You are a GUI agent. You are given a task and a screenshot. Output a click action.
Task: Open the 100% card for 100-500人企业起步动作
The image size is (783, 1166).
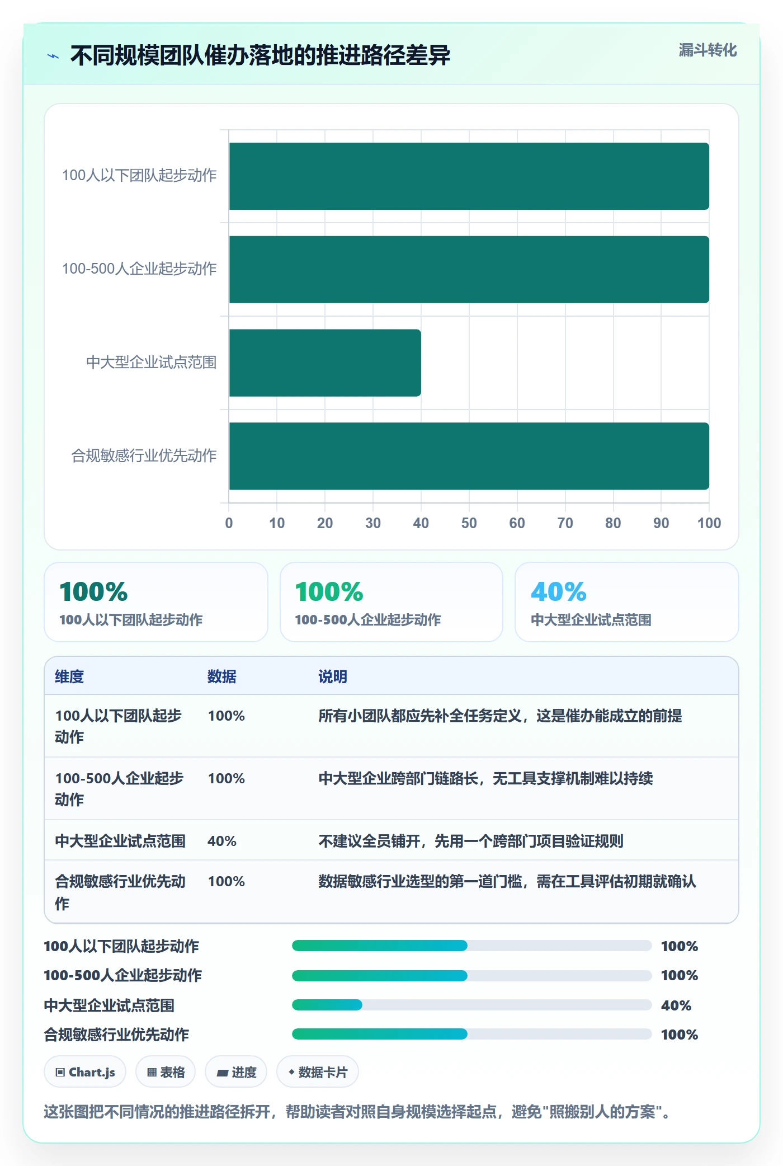point(391,602)
